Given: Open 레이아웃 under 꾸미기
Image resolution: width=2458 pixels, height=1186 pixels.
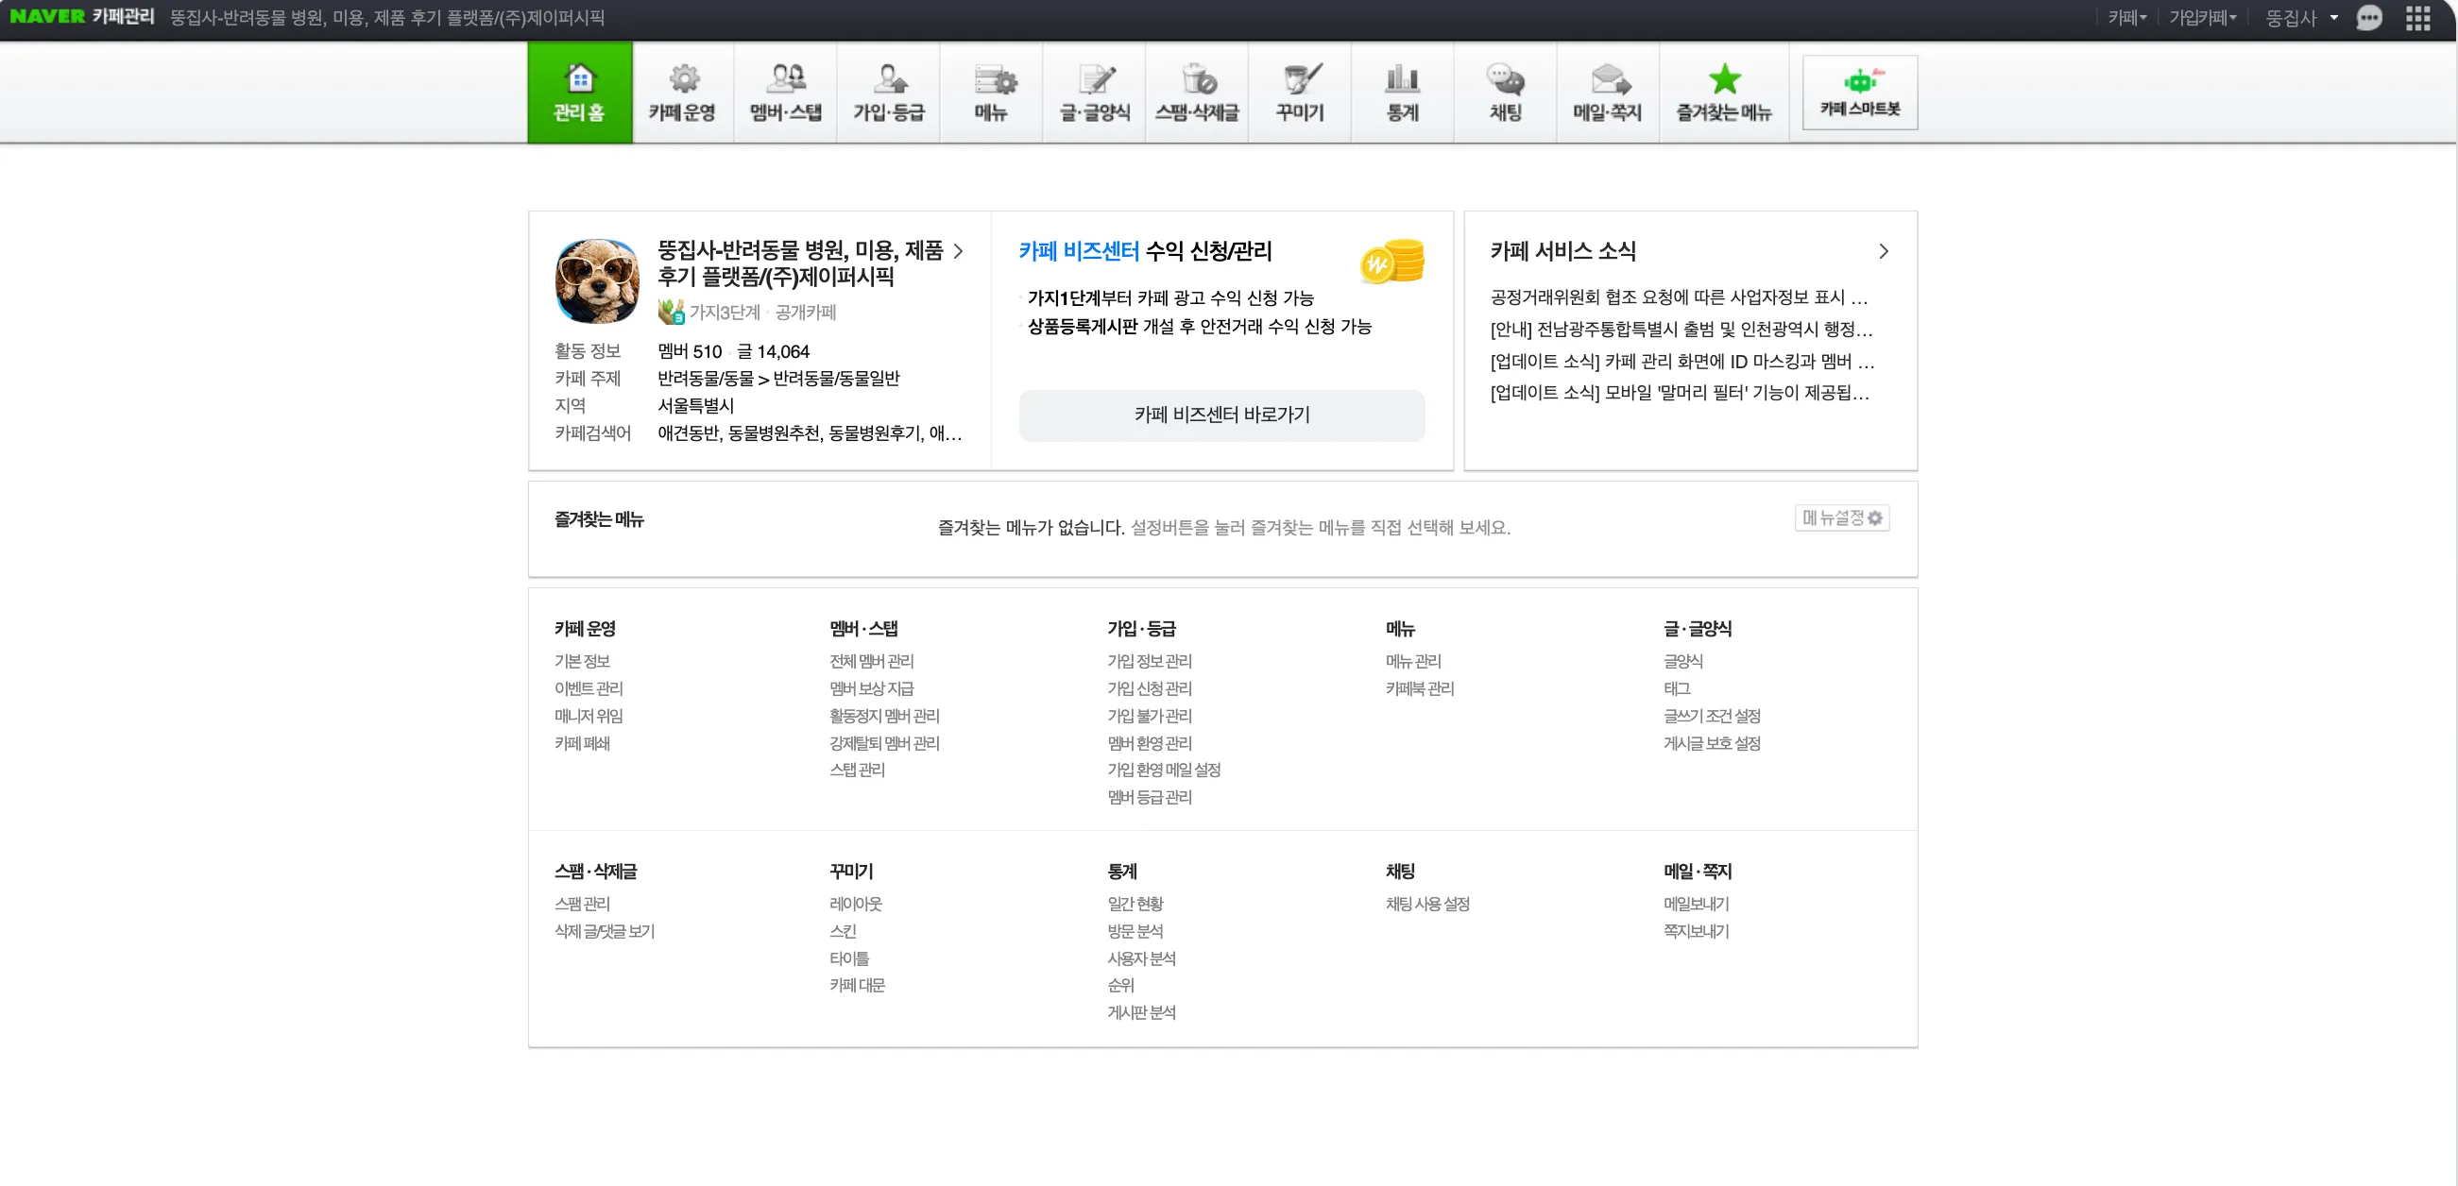Looking at the screenshot, I should pyautogui.click(x=856, y=904).
